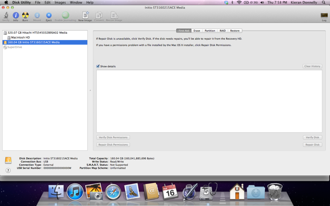Screen dimensions: 330x206
Task: Open the RAID tab
Action: [x=223, y=31]
